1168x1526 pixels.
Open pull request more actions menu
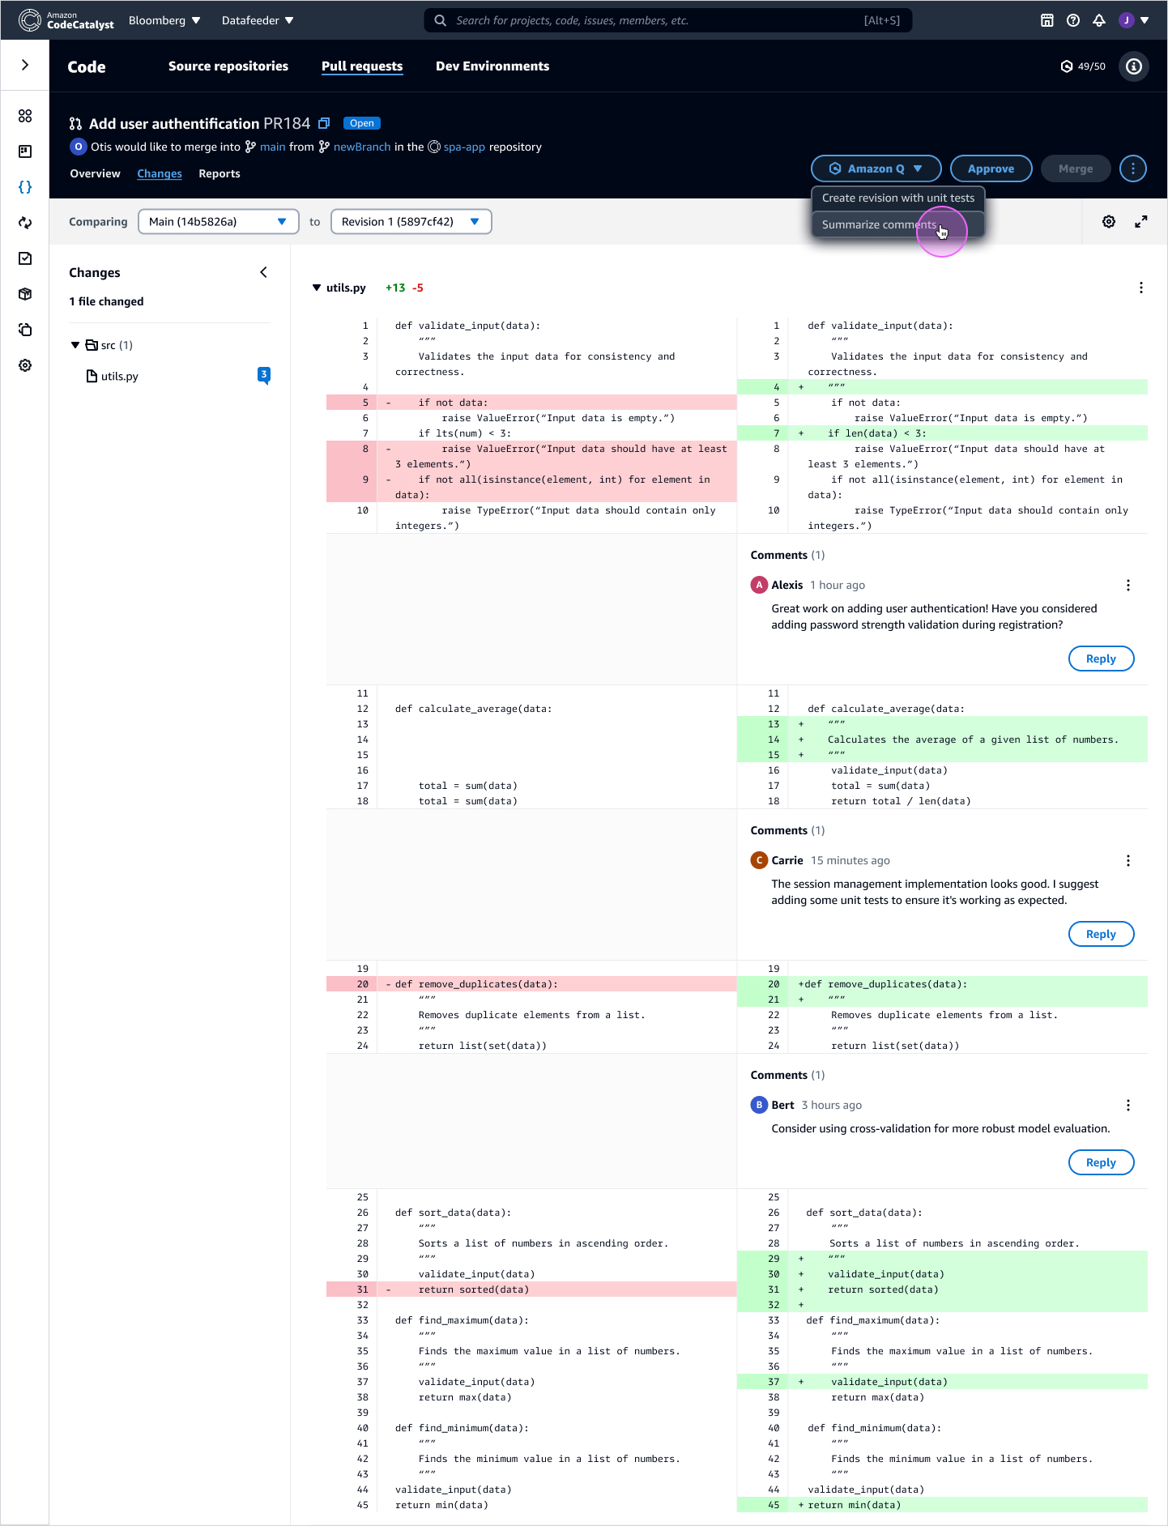tap(1133, 168)
